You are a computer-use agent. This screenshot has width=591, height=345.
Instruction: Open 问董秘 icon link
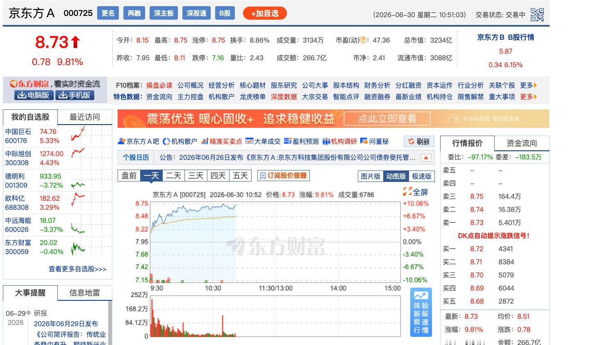[x=364, y=141]
